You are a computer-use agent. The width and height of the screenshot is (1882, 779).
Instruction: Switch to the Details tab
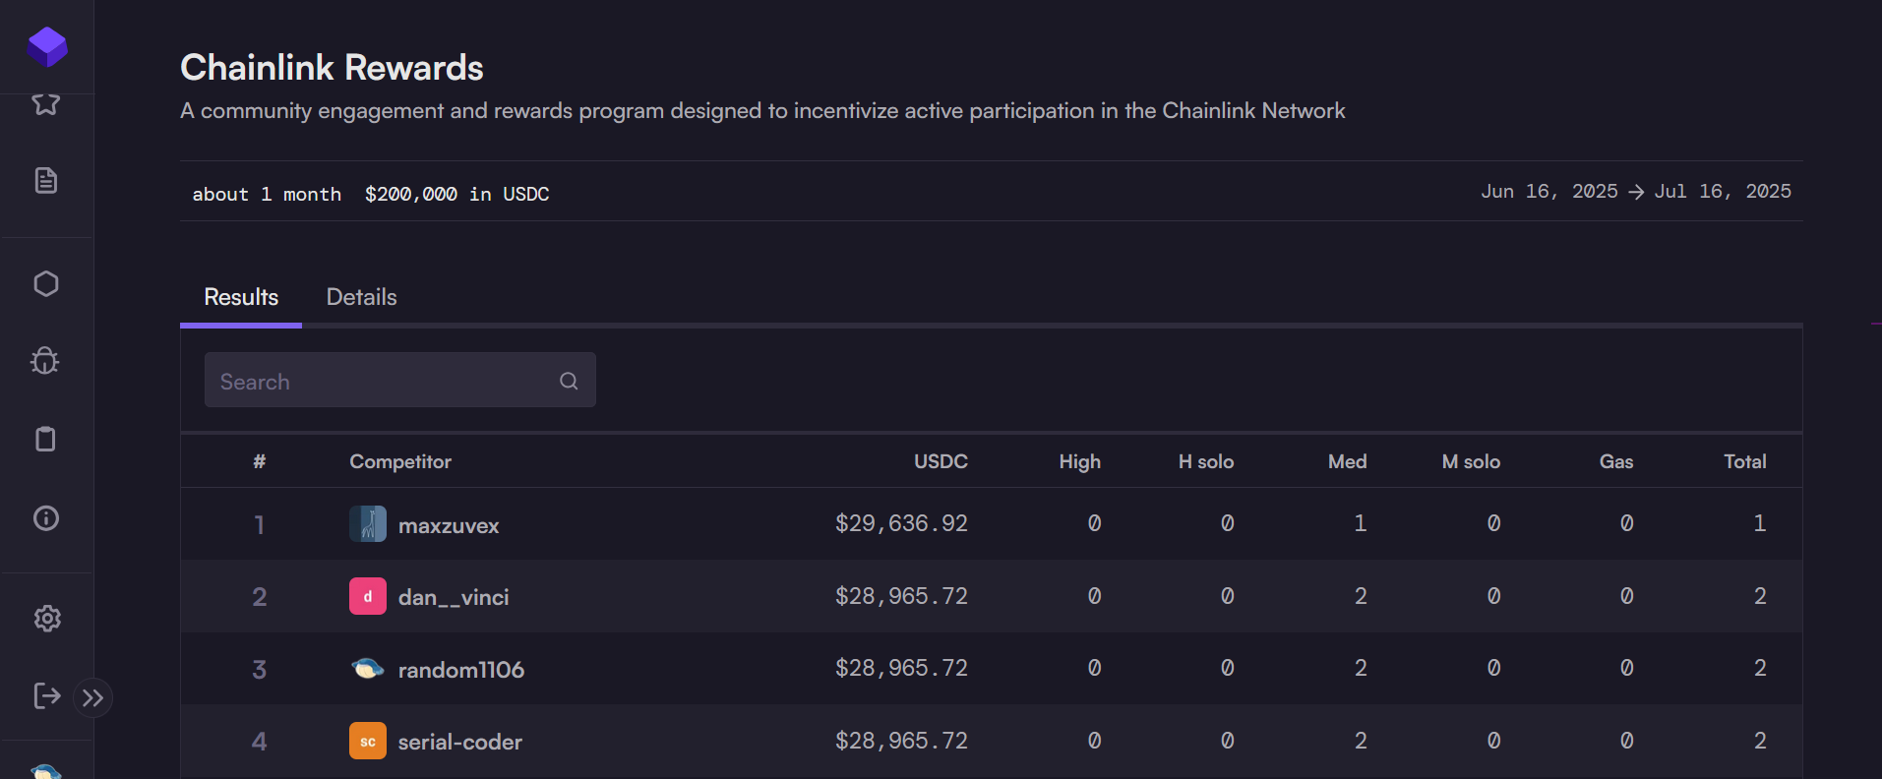coord(361,297)
